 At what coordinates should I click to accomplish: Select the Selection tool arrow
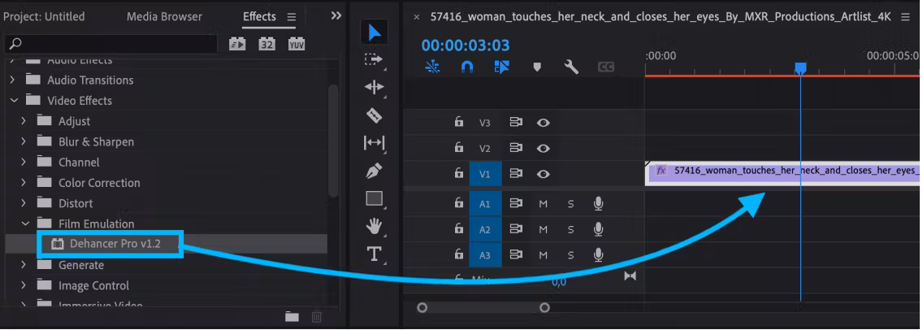pyautogui.click(x=375, y=33)
